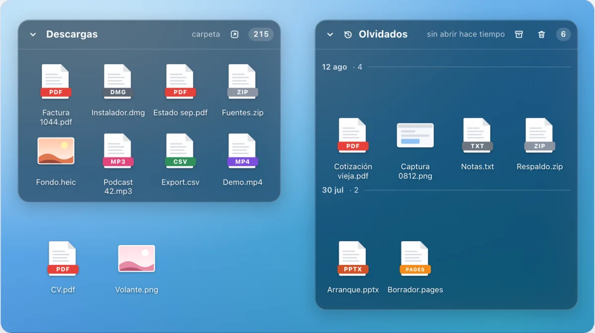Screen dimensions: 595x333
Task: Click the "Instalador.dmg" file name
Action: (x=118, y=113)
